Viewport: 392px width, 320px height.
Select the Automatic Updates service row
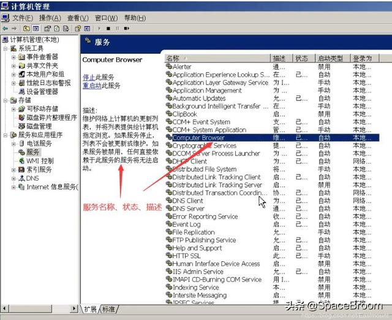click(x=272, y=99)
